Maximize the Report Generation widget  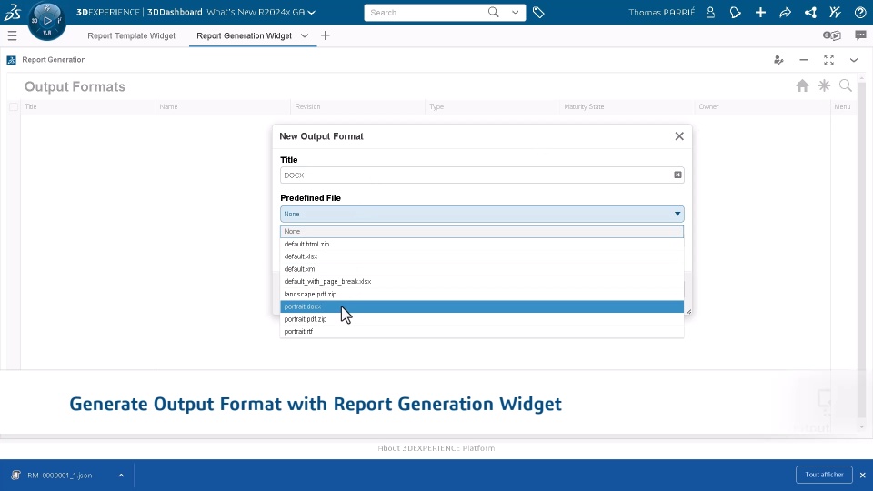pos(828,60)
